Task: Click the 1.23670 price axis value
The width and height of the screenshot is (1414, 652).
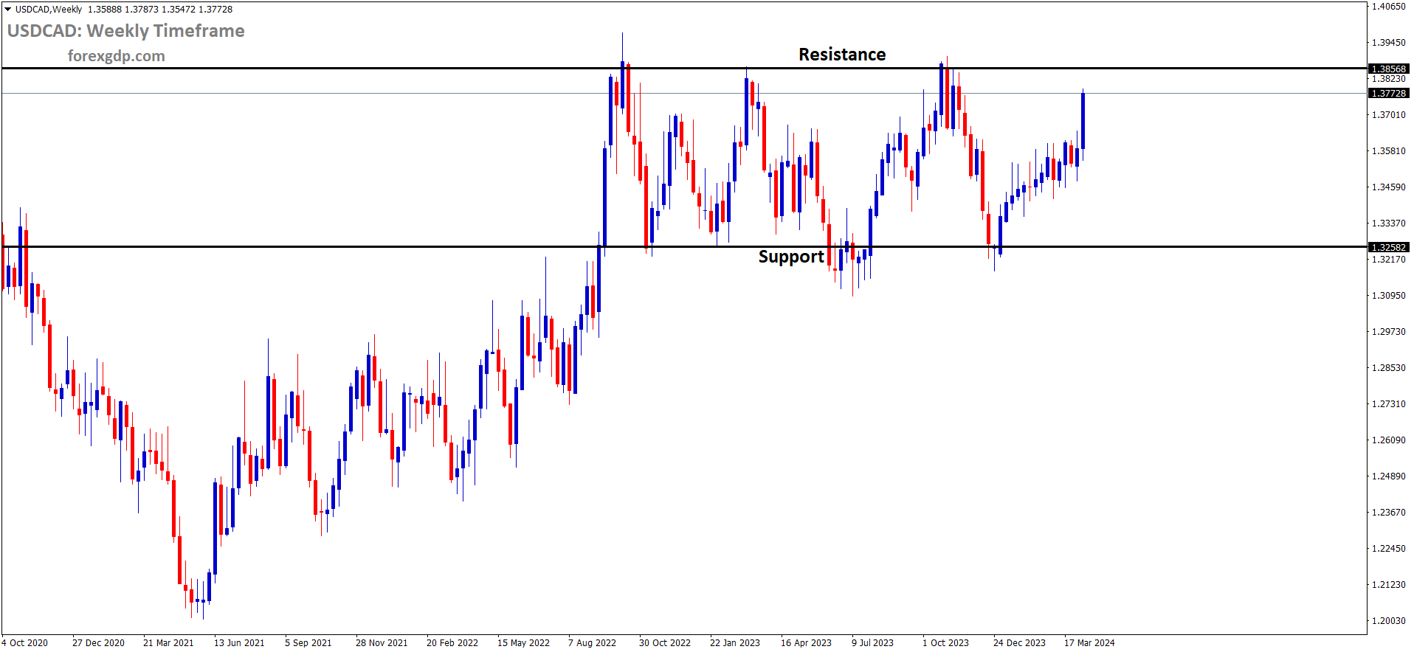Action: point(1389,512)
